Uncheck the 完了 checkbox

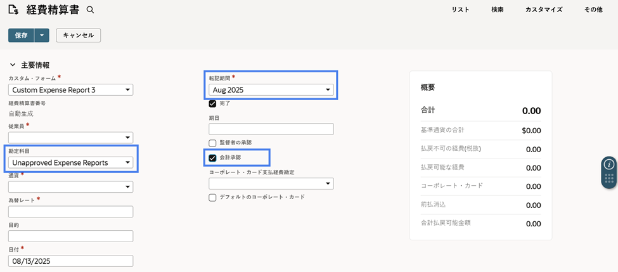[212, 104]
